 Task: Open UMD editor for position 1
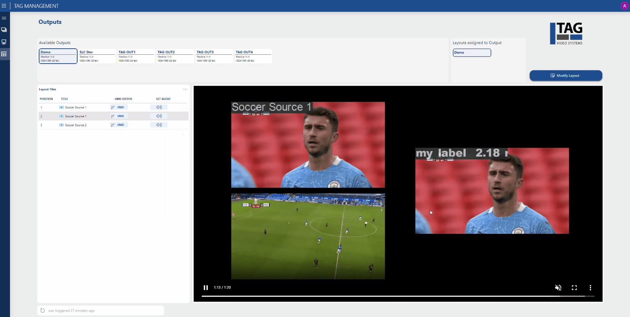click(x=119, y=107)
